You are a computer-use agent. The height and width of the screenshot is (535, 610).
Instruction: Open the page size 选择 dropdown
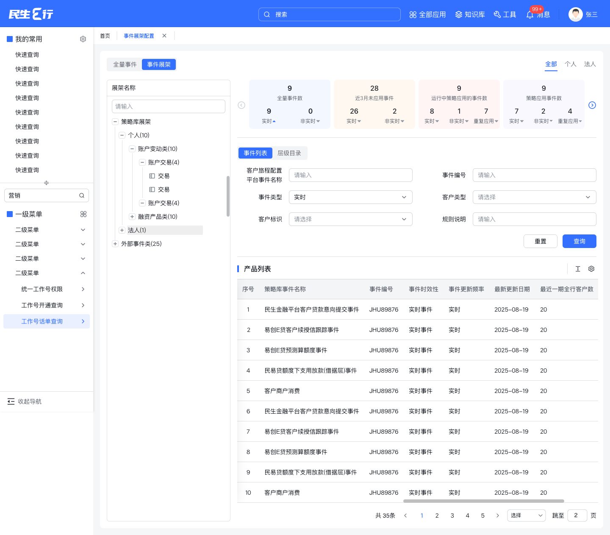pos(527,515)
